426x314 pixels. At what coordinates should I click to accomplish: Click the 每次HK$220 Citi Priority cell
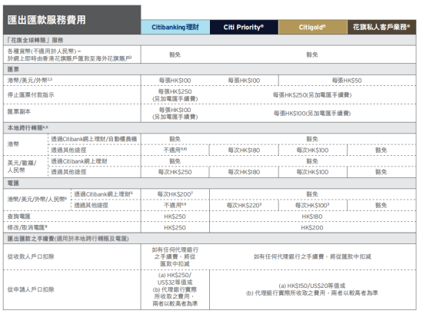point(244,205)
